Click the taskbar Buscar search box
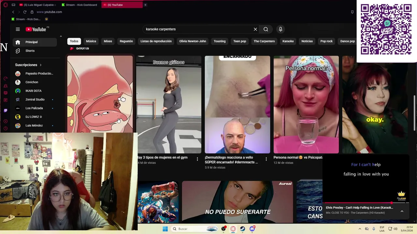Viewport: 417px width, 234px height. [195, 229]
